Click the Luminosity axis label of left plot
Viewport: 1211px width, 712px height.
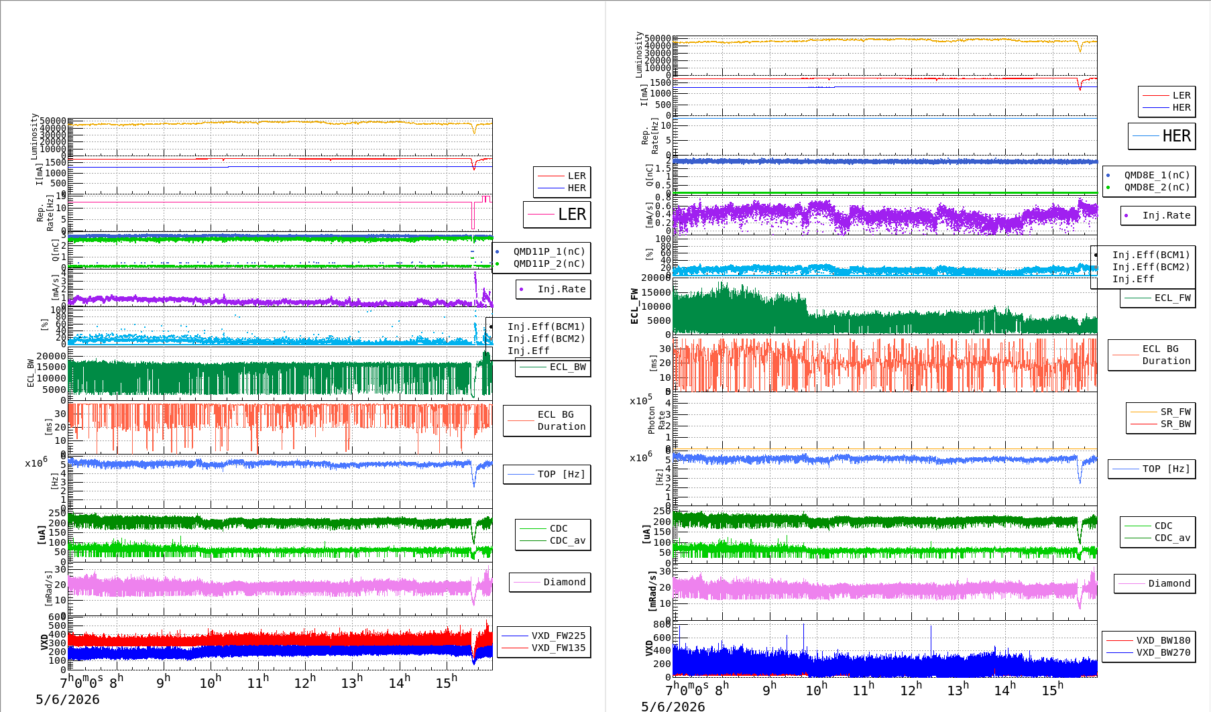click(x=34, y=136)
